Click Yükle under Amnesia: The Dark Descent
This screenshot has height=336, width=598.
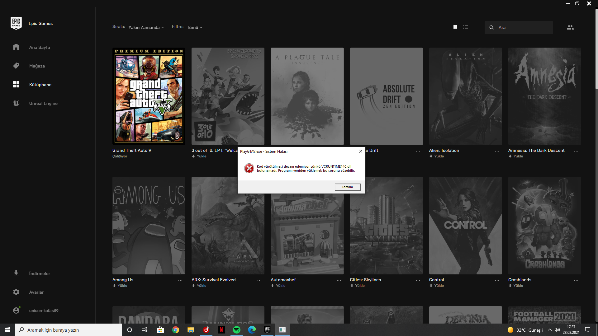(x=516, y=156)
